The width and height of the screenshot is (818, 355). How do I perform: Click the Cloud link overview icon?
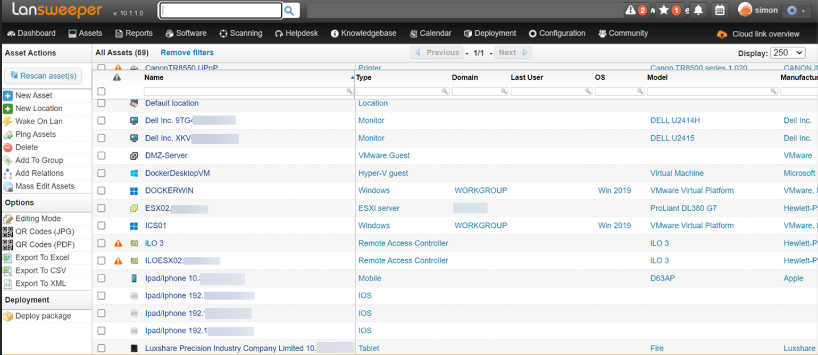722,34
